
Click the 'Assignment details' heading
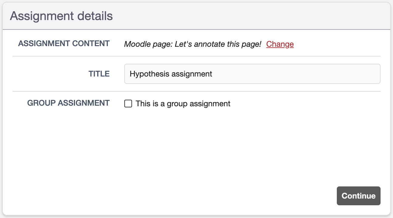click(61, 16)
